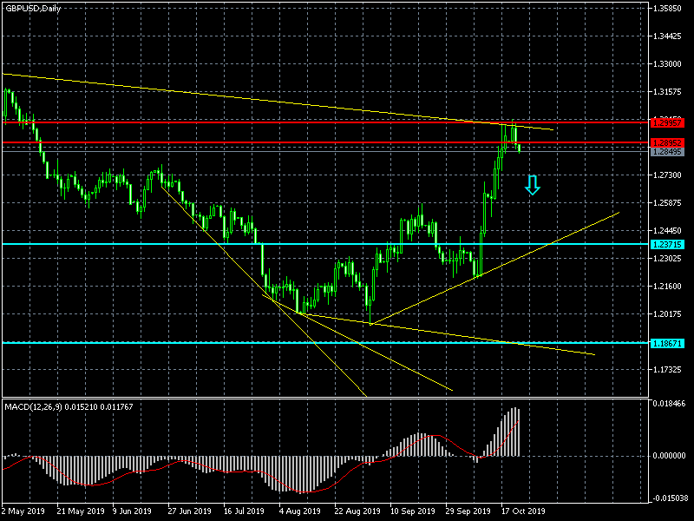This screenshot has width=694, height=521.
Task: Click the 1.31575 price scale label
Action: click(667, 92)
